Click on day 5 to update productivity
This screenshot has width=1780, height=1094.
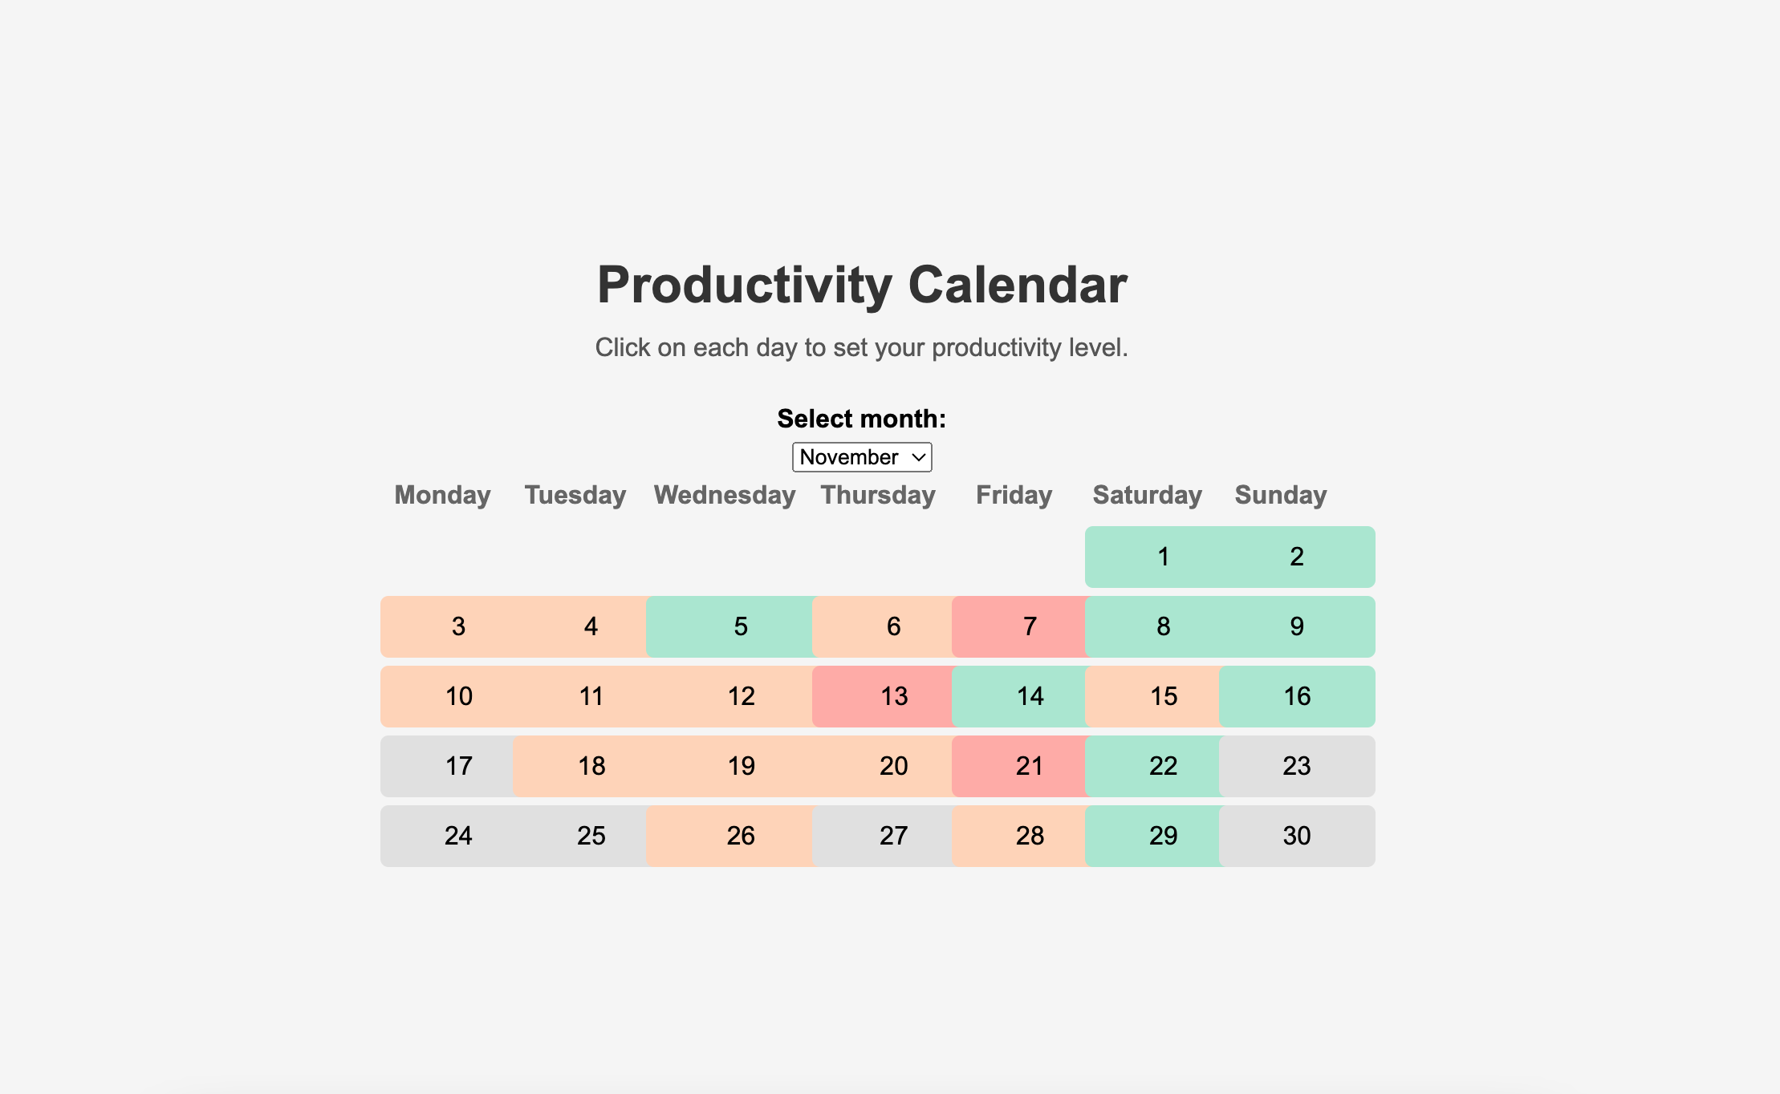click(x=740, y=625)
